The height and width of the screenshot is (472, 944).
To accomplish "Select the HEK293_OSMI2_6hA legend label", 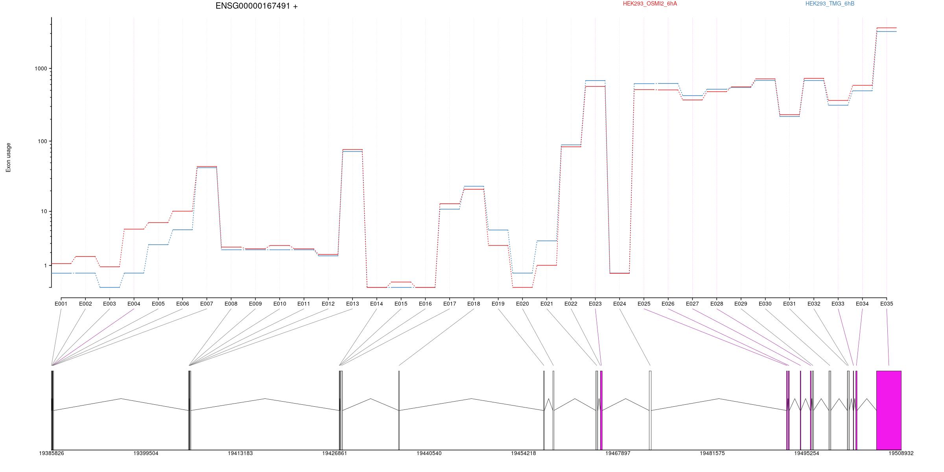I will (x=650, y=4).
